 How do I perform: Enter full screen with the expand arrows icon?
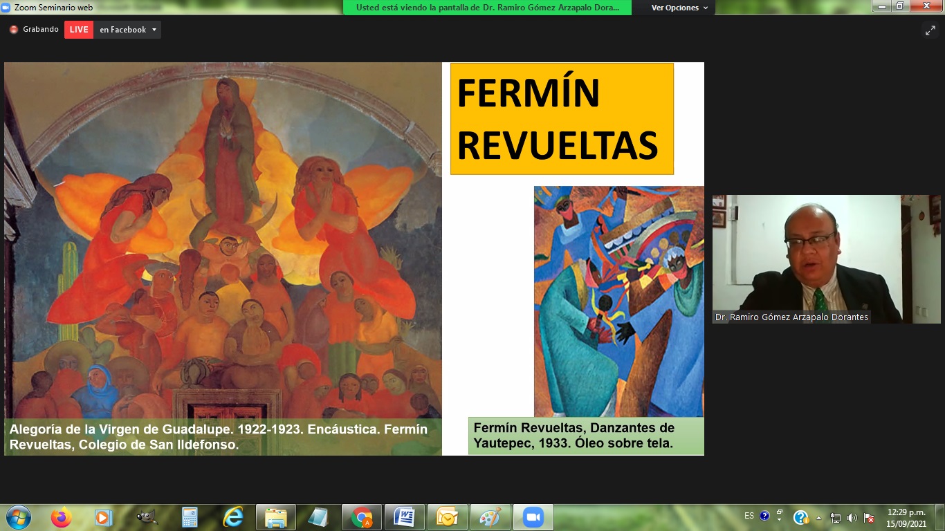point(930,30)
